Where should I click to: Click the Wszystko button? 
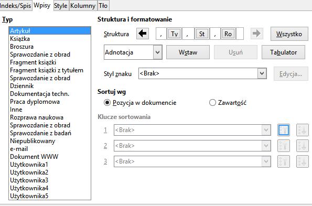pos(289,34)
